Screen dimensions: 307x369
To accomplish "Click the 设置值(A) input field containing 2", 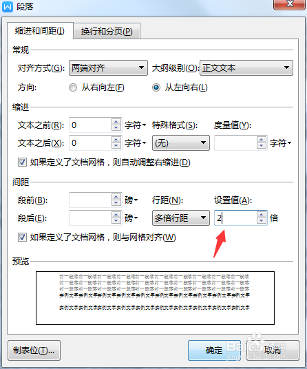I will tap(235, 218).
